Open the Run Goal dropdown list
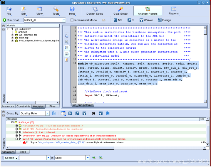Viewport: 211px width, 167px height. pos(64,20)
